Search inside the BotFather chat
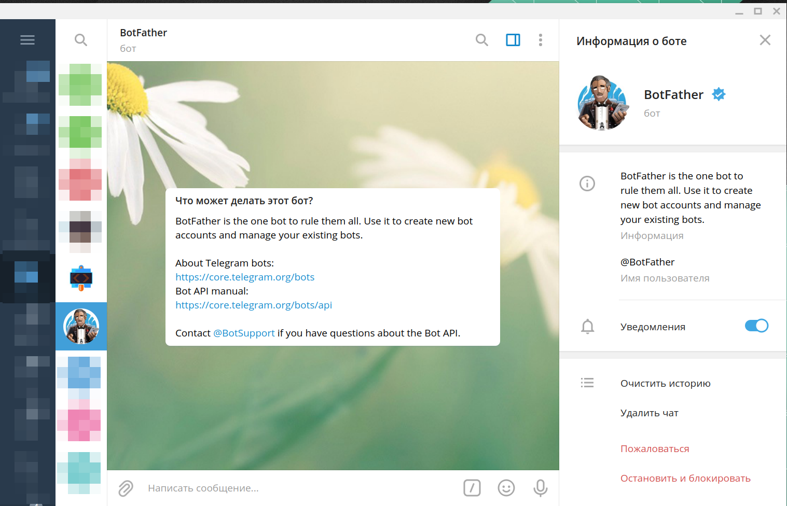The width and height of the screenshot is (787, 506). 482,40
